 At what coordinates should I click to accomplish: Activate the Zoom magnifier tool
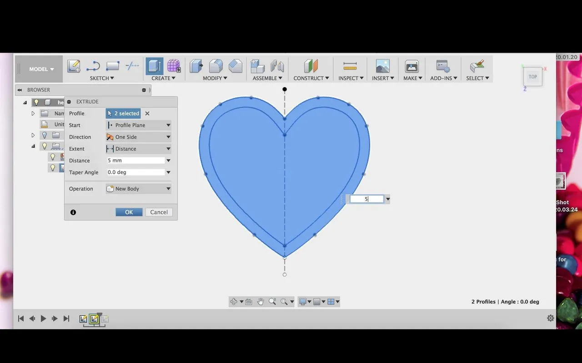[272, 302]
